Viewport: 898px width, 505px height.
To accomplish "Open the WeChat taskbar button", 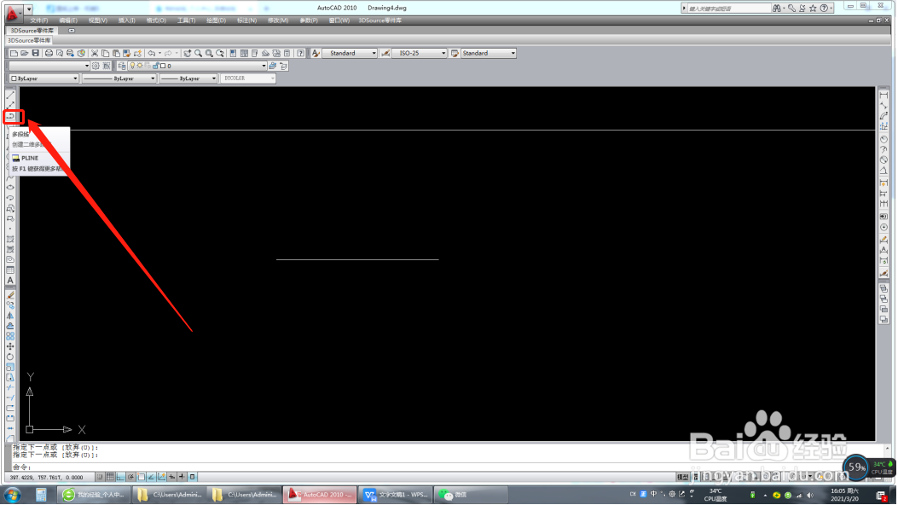I will tap(471, 495).
